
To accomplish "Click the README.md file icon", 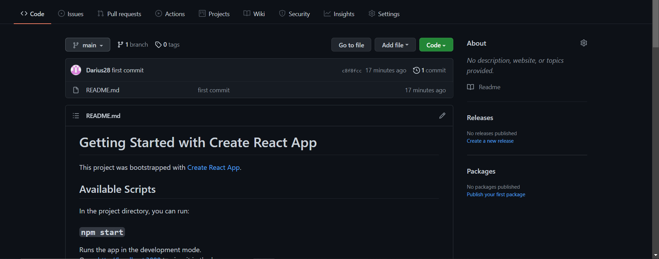I will [76, 90].
